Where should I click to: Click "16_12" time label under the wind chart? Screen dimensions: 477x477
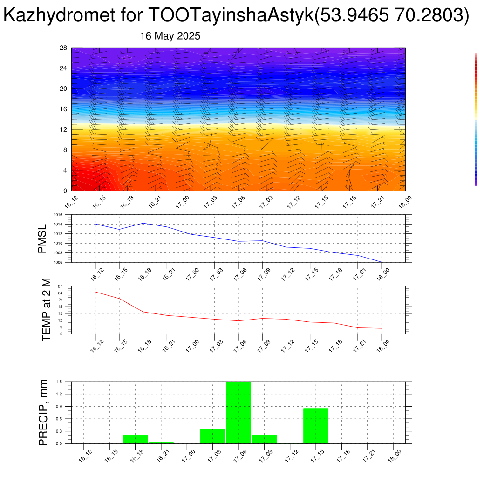[71, 202]
